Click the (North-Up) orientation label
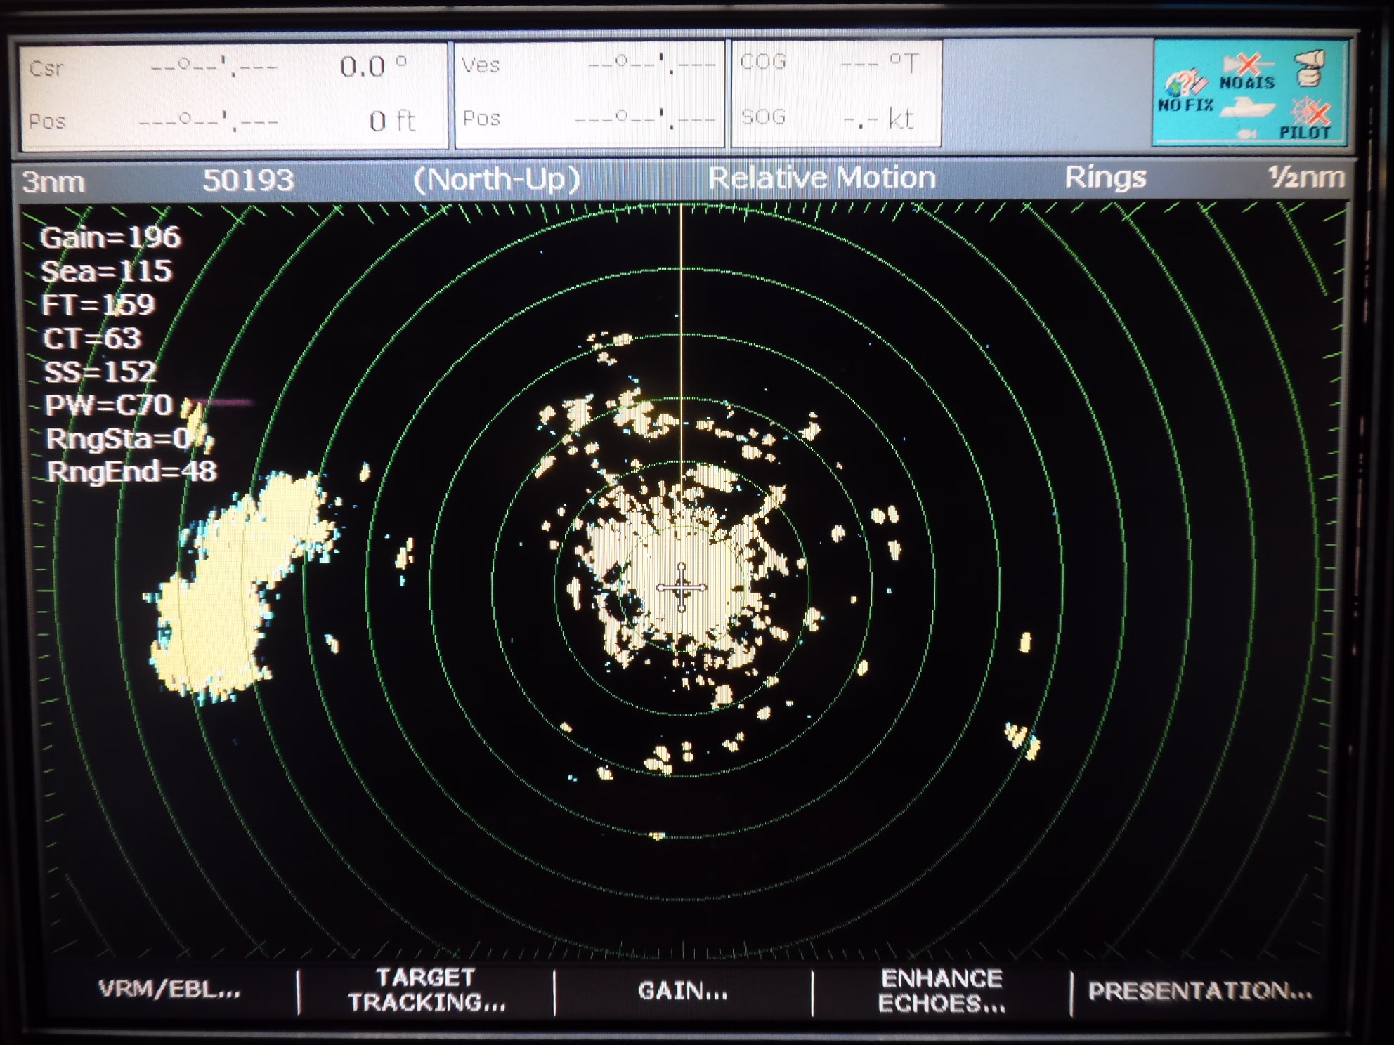 point(497,179)
